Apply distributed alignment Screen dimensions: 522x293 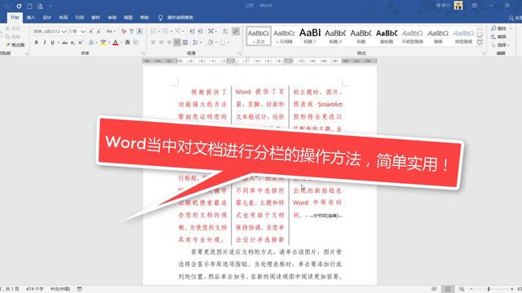pyautogui.click(x=185, y=42)
